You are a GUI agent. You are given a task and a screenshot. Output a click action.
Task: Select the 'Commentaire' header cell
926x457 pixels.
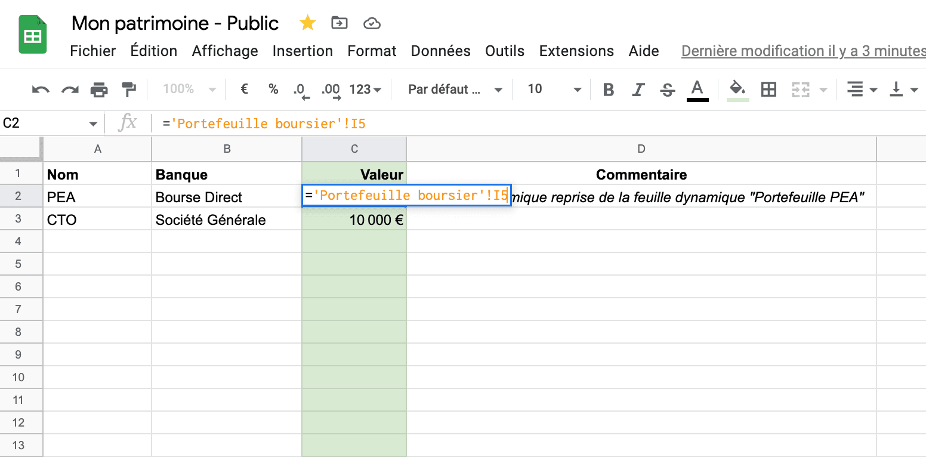[x=641, y=174]
